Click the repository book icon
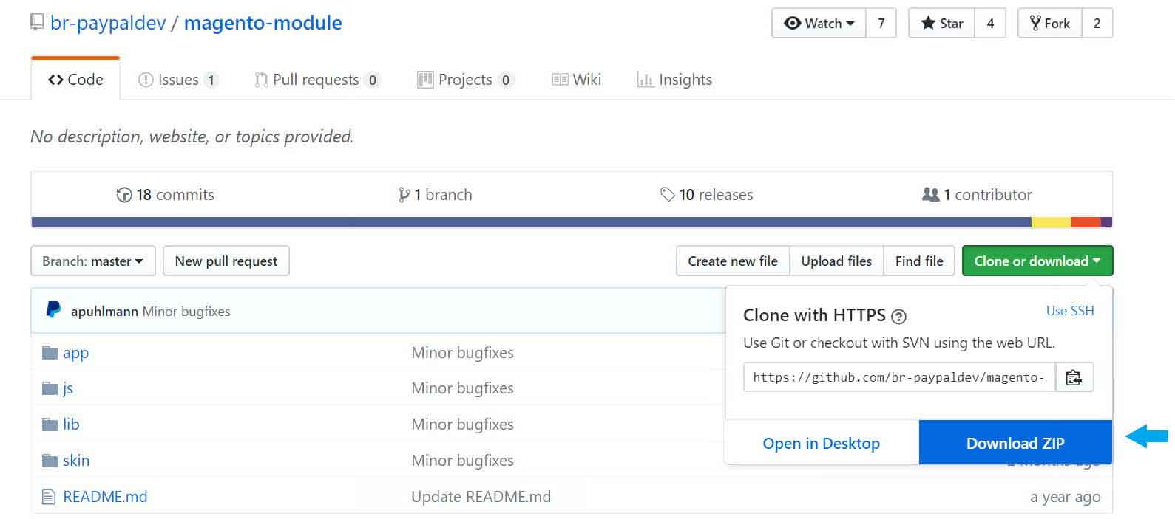Image resolution: width=1175 pixels, height=519 pixels. (37, 23)
